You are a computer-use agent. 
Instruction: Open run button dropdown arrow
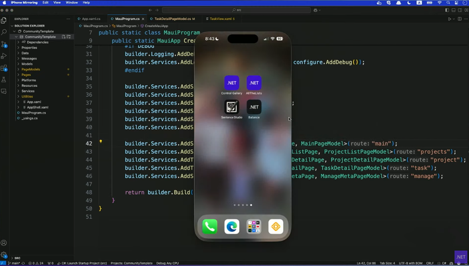(454, 19)
